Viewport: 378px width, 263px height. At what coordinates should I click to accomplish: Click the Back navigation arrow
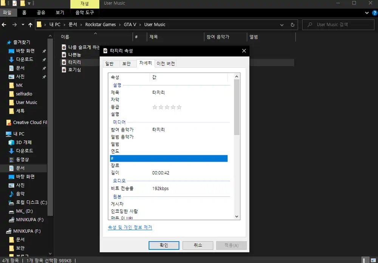(x=4, y=25)
